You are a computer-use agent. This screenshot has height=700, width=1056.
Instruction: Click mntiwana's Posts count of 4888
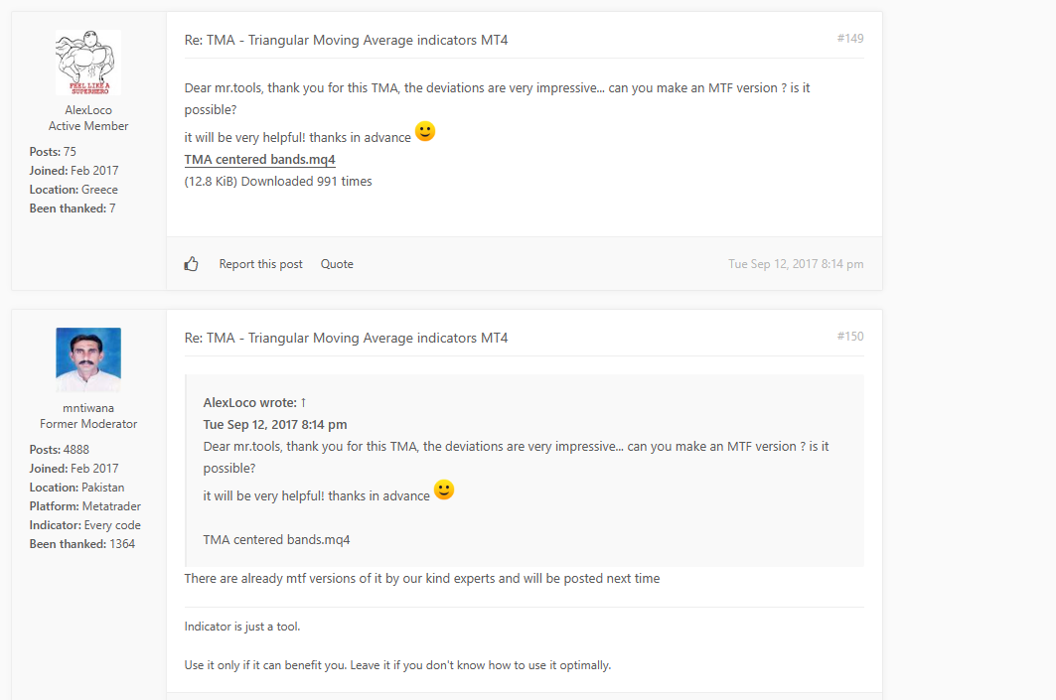pyautogui.click(x=76, y=450)
